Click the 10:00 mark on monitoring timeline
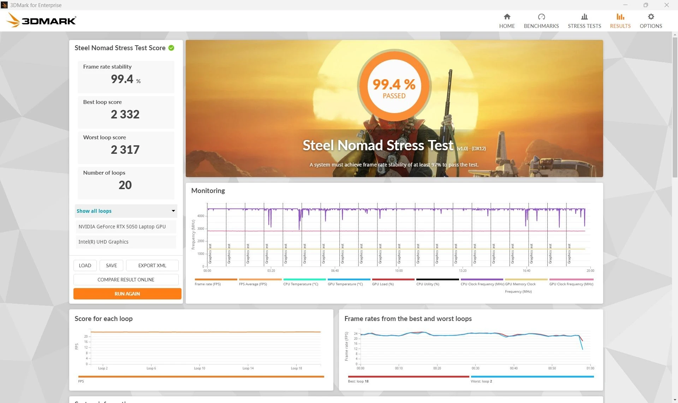The width and height of the screenshot is (678, 403). click(399, 271)
